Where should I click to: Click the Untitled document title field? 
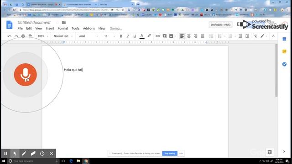point(34,22)
